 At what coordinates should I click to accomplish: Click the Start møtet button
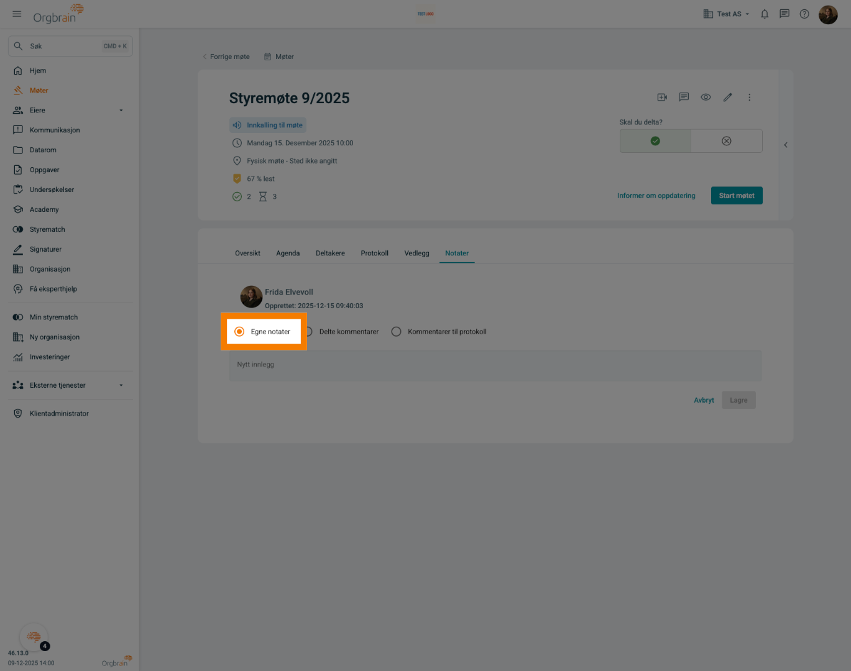click(737, 196)
